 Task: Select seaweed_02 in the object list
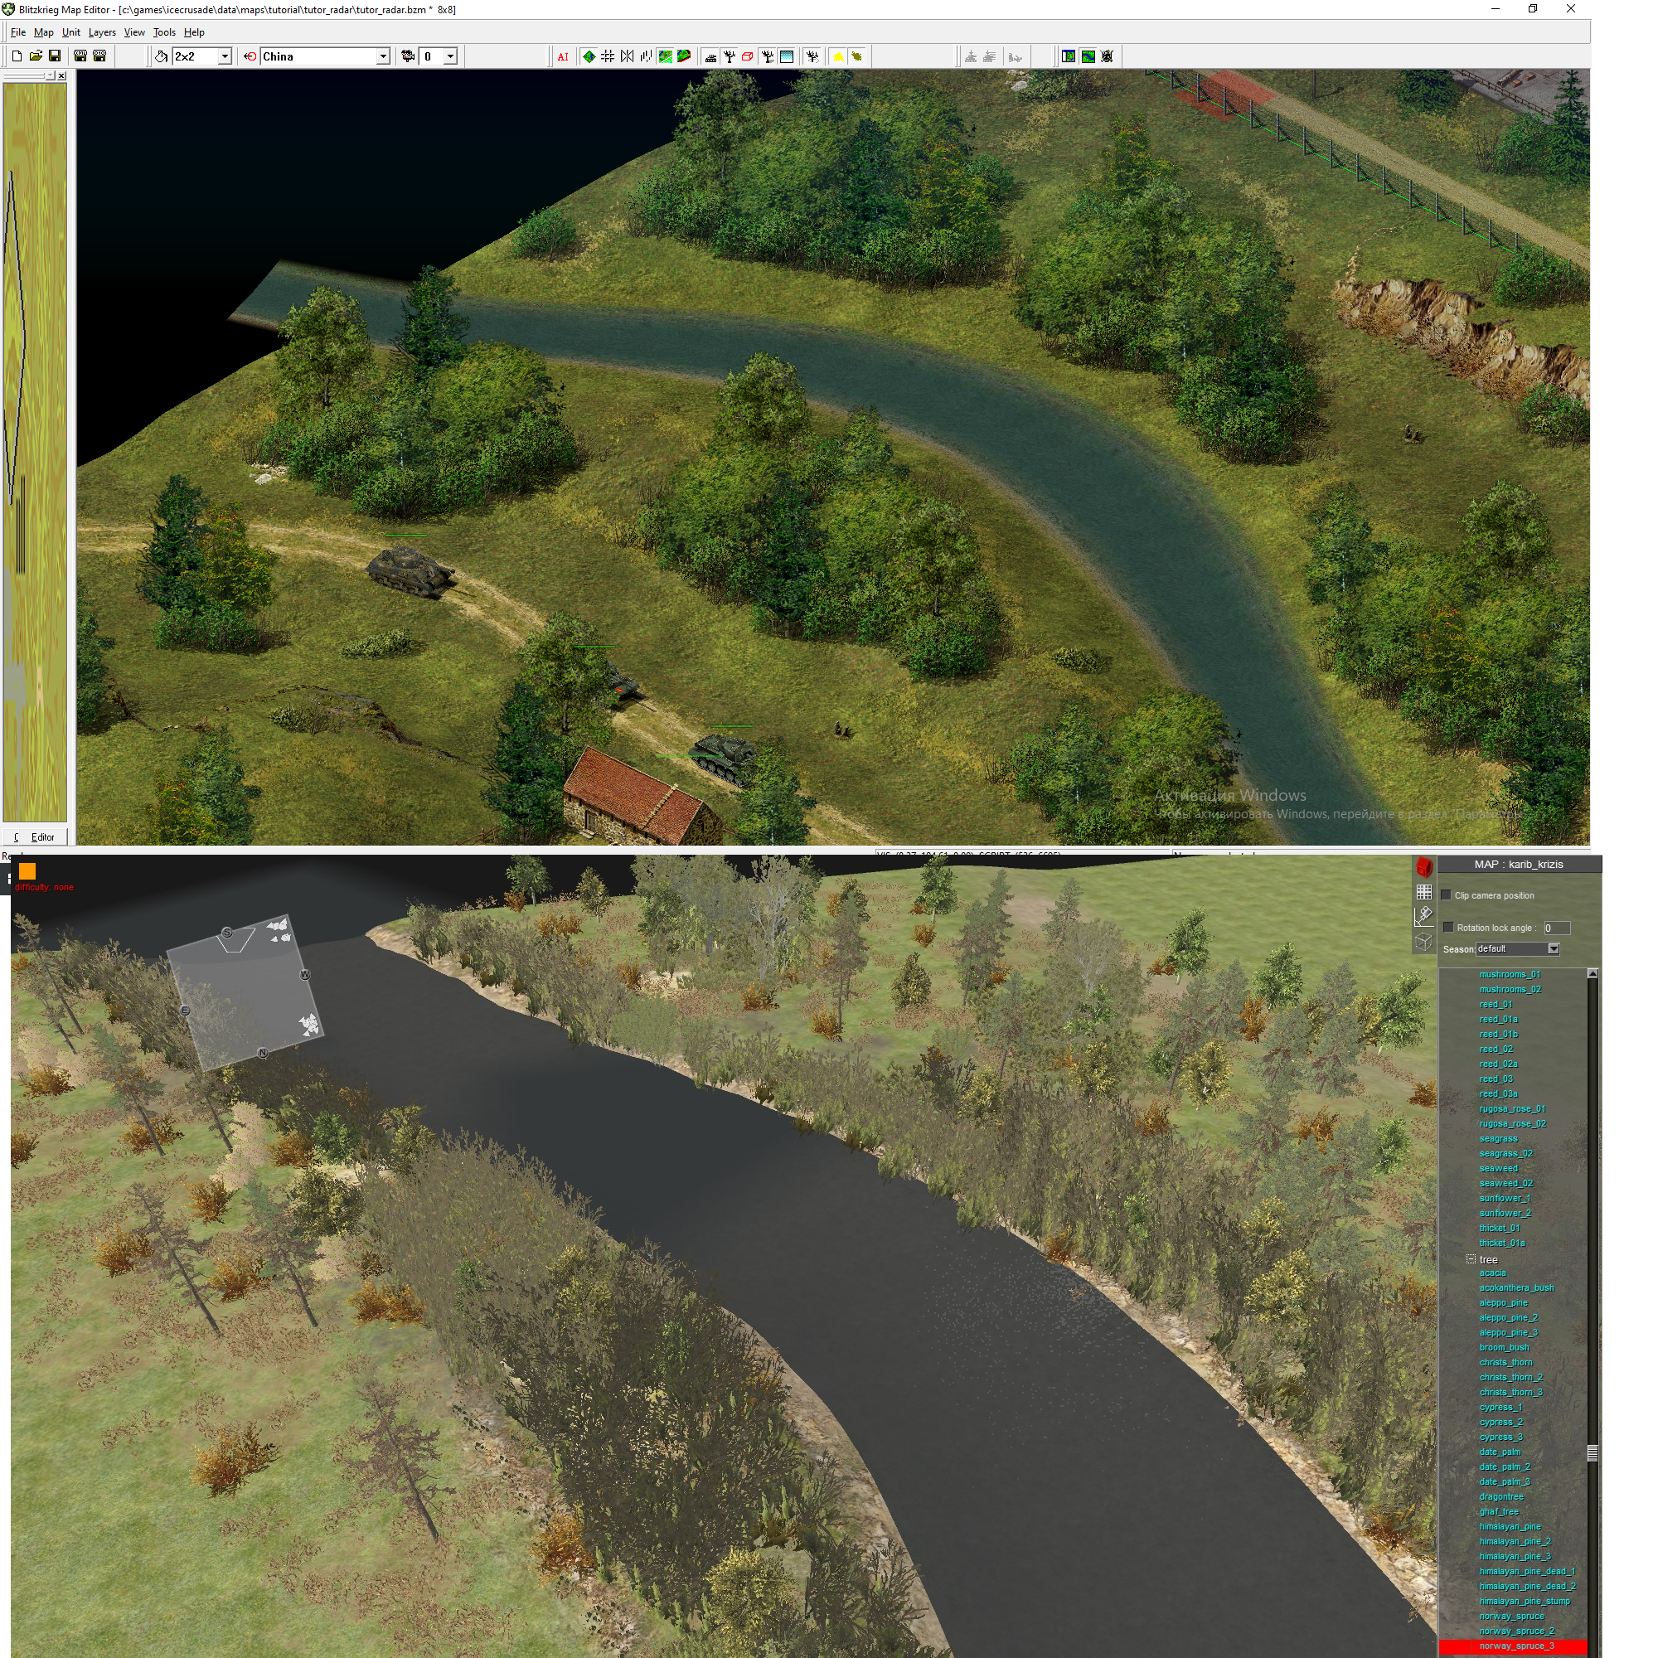[x=1505, y=1184]
